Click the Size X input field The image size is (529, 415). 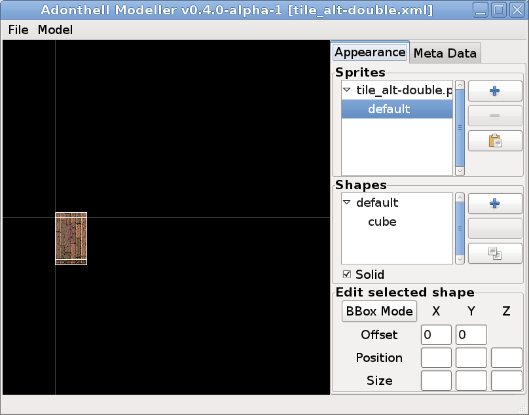(x=436, y=380)
